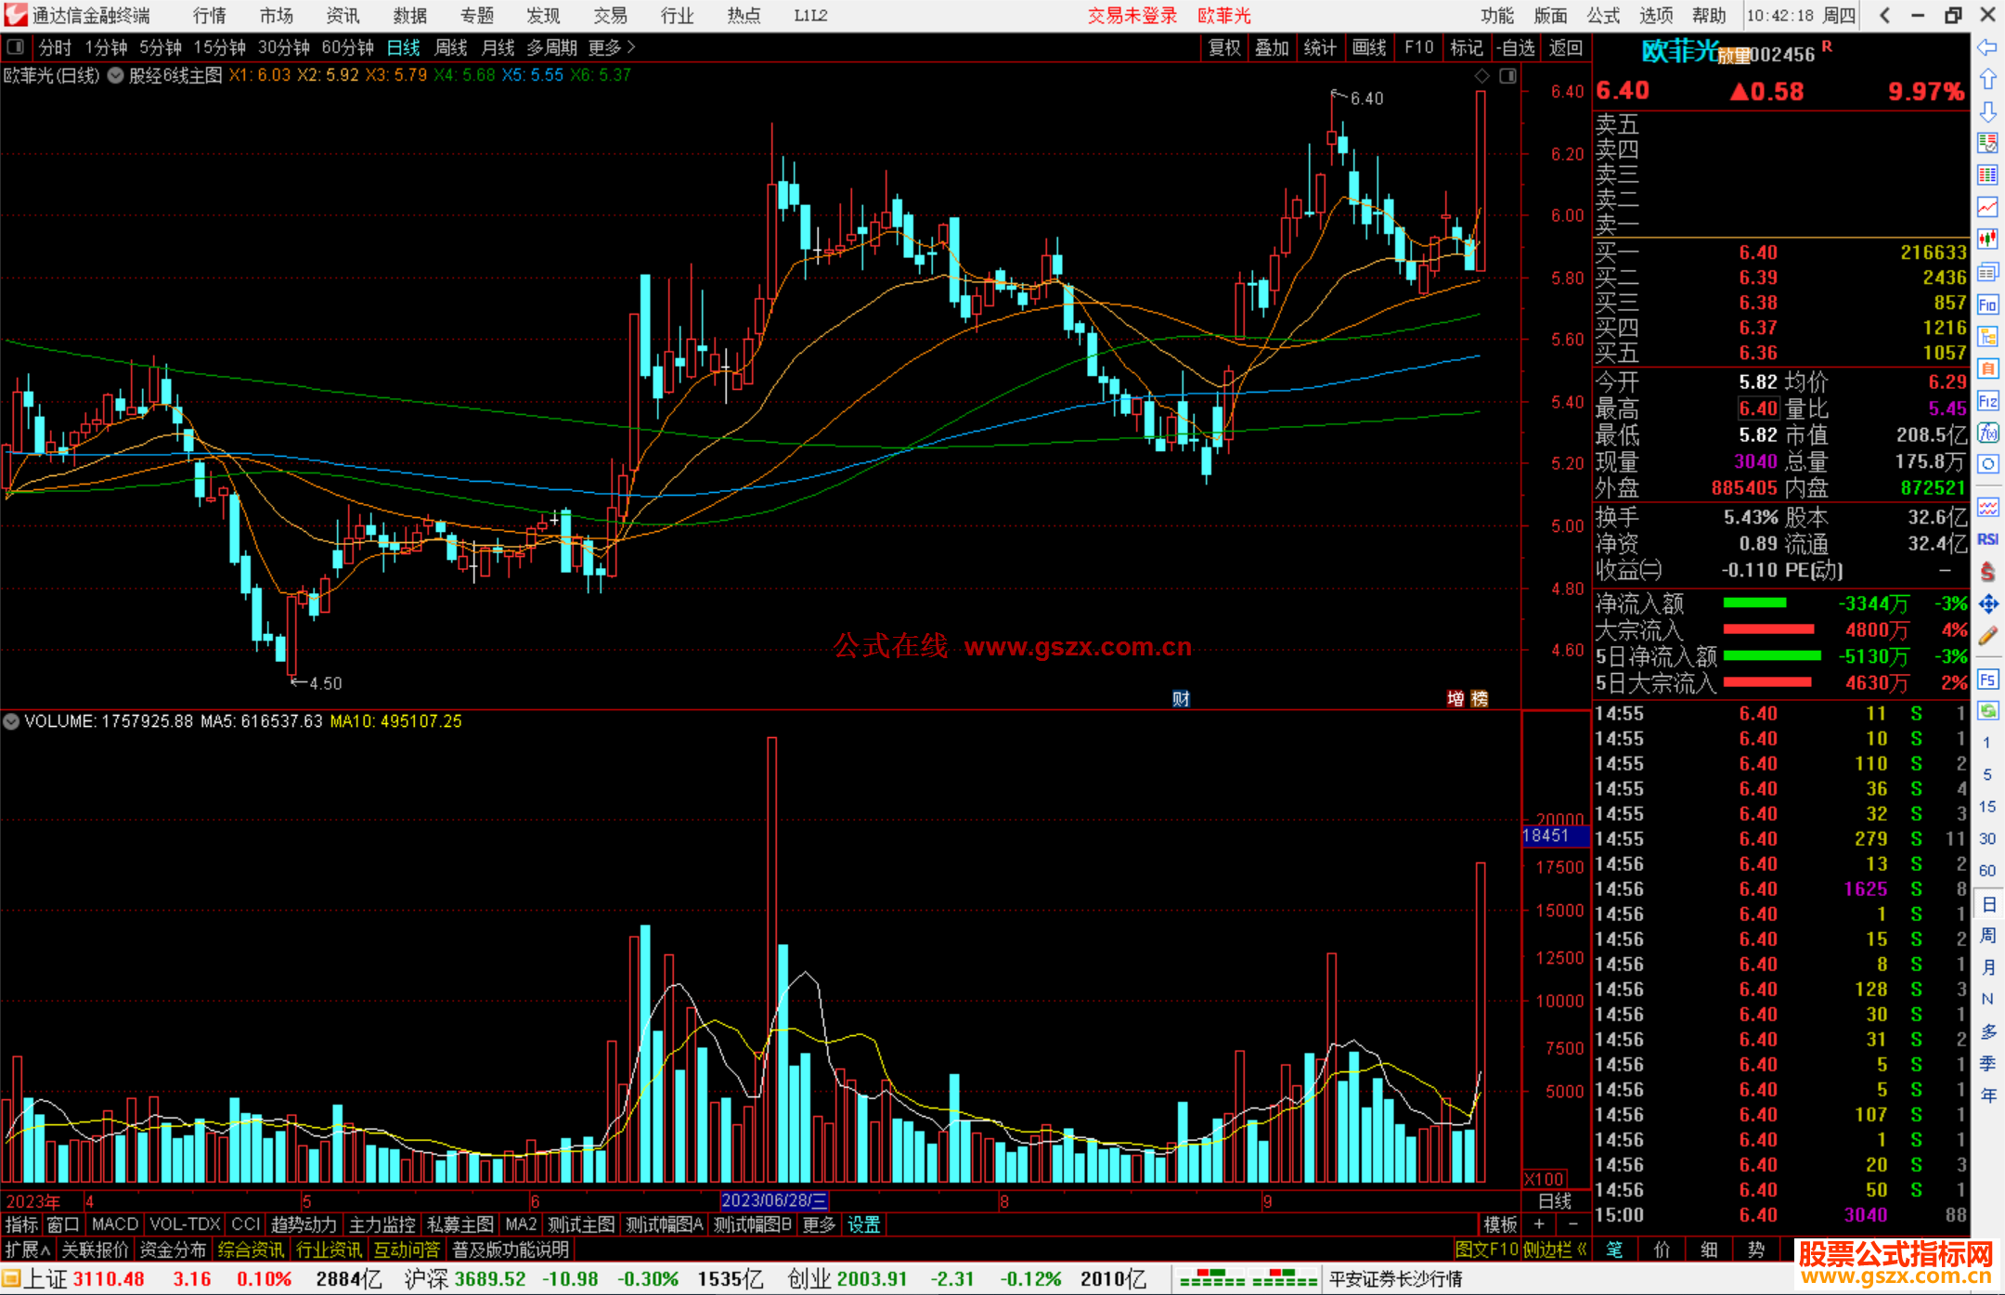Click the 财 marker on the chart
2005x1295 pixels.
(1181, 699)
